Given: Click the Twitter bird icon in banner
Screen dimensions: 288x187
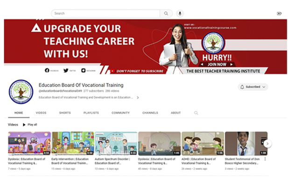Looking at the screenshot, I should [x=66, y=70].
